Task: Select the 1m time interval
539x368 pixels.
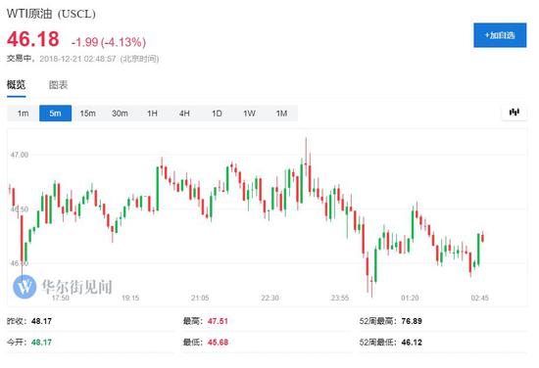Action: click(x=24, y=114)
